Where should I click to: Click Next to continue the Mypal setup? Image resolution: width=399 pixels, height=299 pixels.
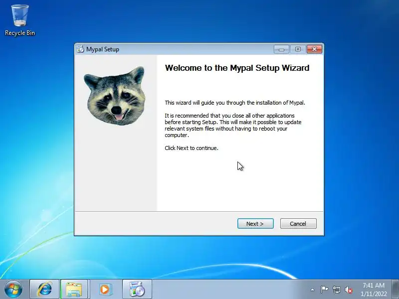point(255,224)
